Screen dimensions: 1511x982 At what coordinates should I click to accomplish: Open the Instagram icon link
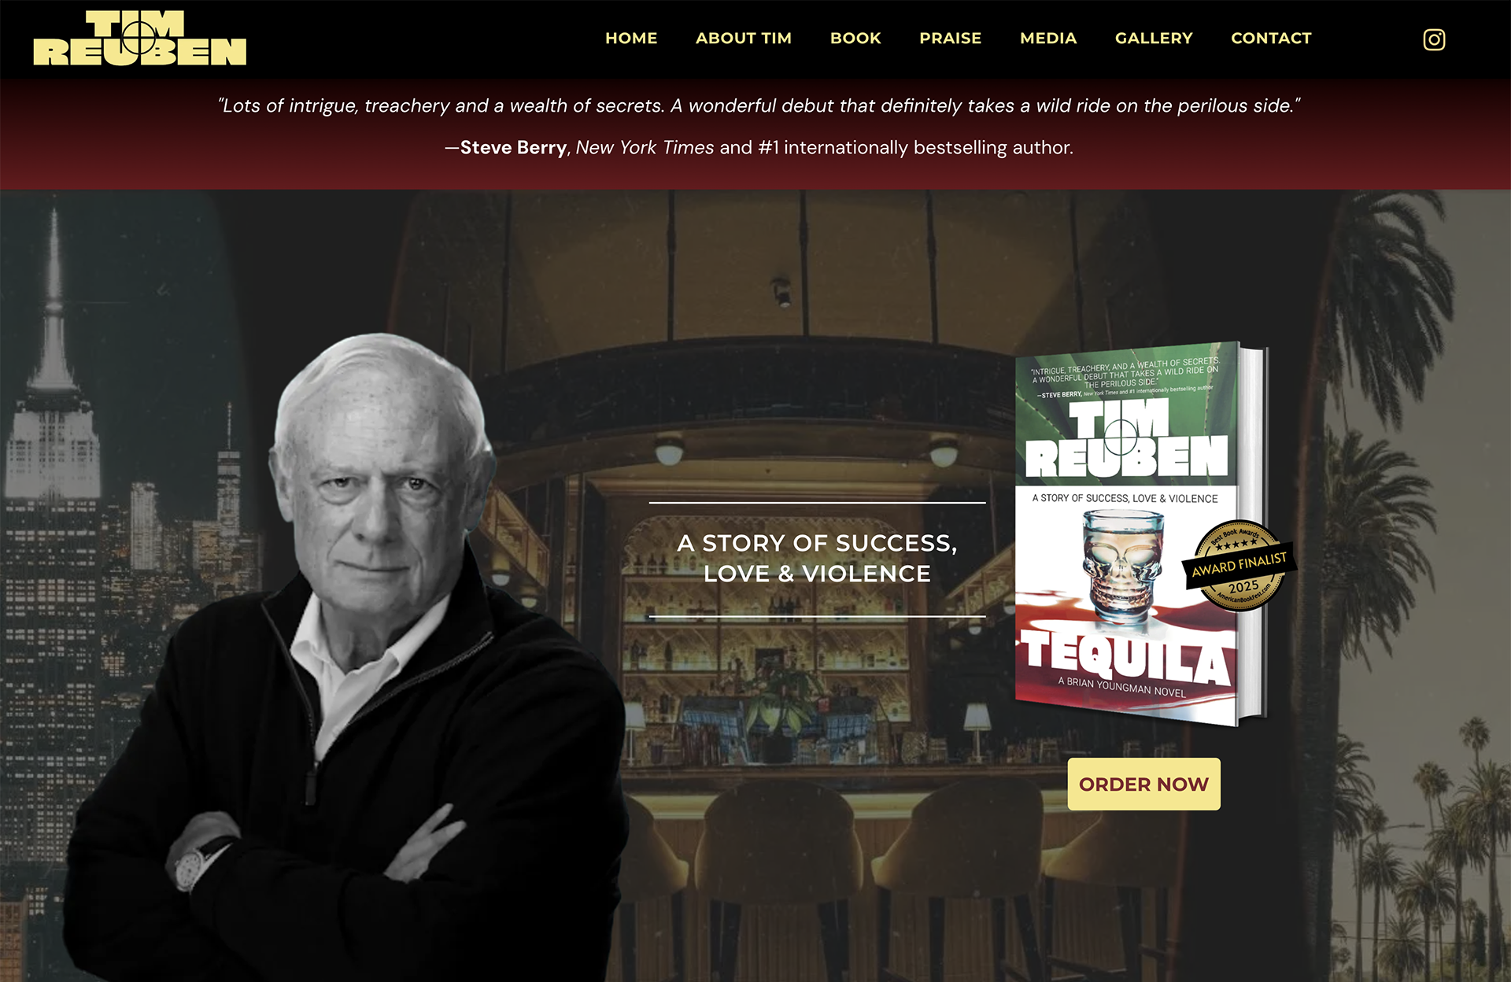1434,39
